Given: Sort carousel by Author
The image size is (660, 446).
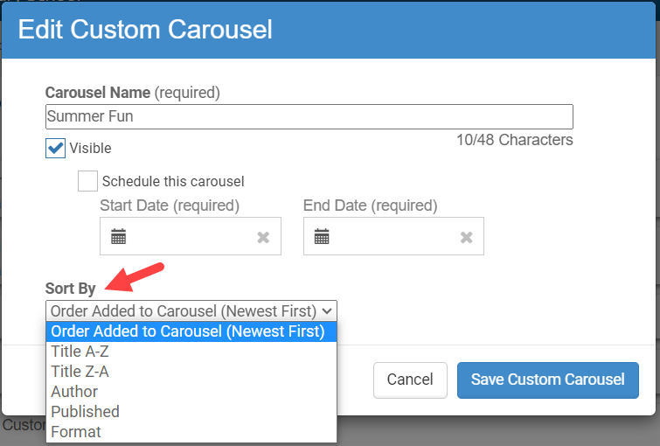Looking at the screenshot, I should click(x=74, y=392).
